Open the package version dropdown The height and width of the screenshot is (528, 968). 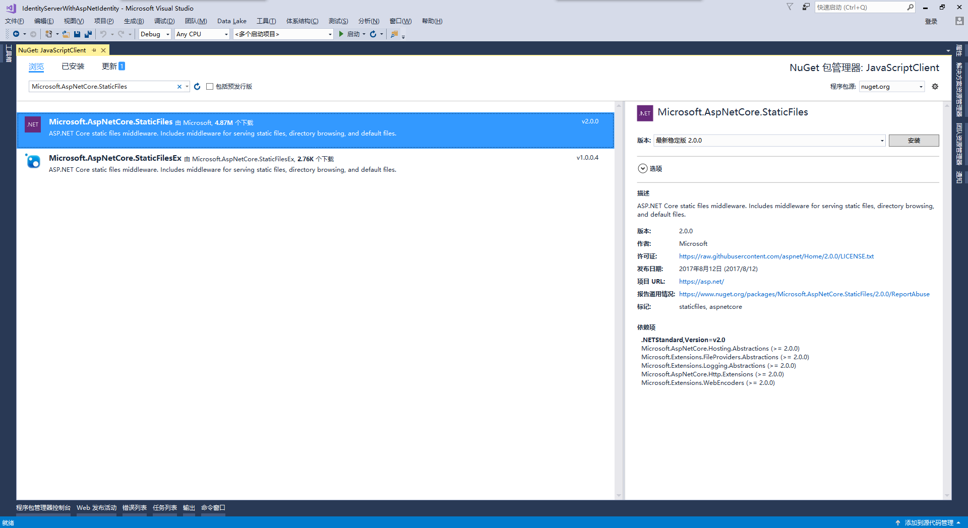pos(769,141)
